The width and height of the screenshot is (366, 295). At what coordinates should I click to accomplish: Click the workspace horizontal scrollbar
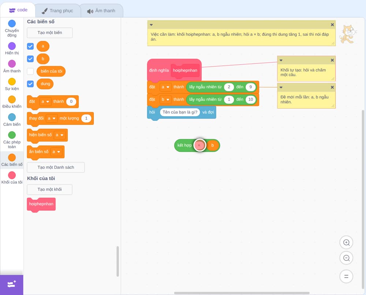pyautogui.click(x=242, y=293)
